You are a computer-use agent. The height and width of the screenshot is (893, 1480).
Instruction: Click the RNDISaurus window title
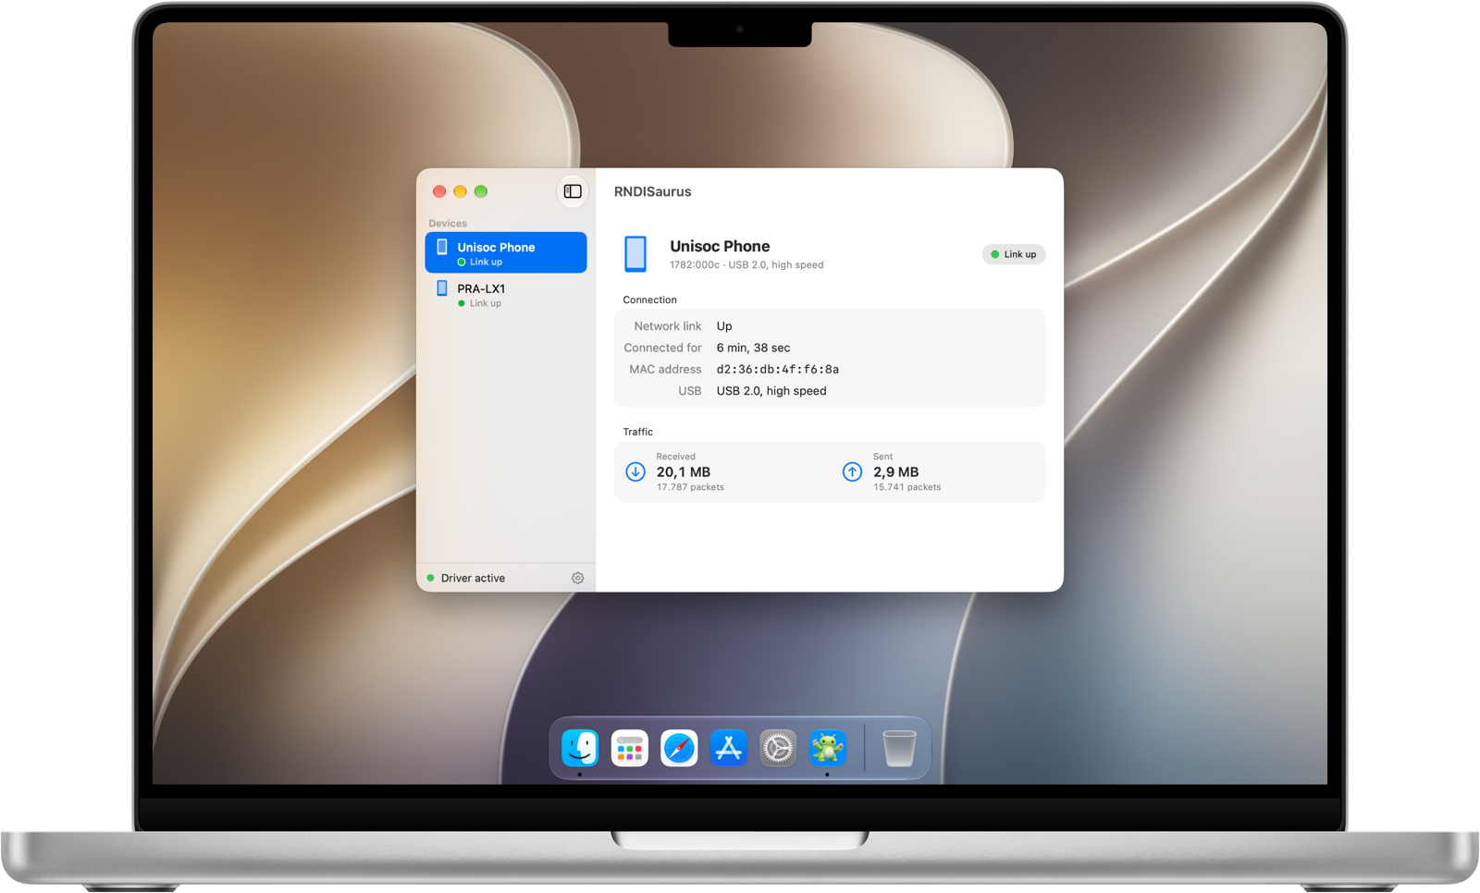point(652,191)
